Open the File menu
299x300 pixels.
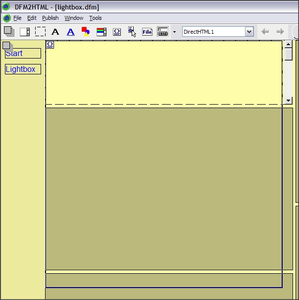coord(17,18)
